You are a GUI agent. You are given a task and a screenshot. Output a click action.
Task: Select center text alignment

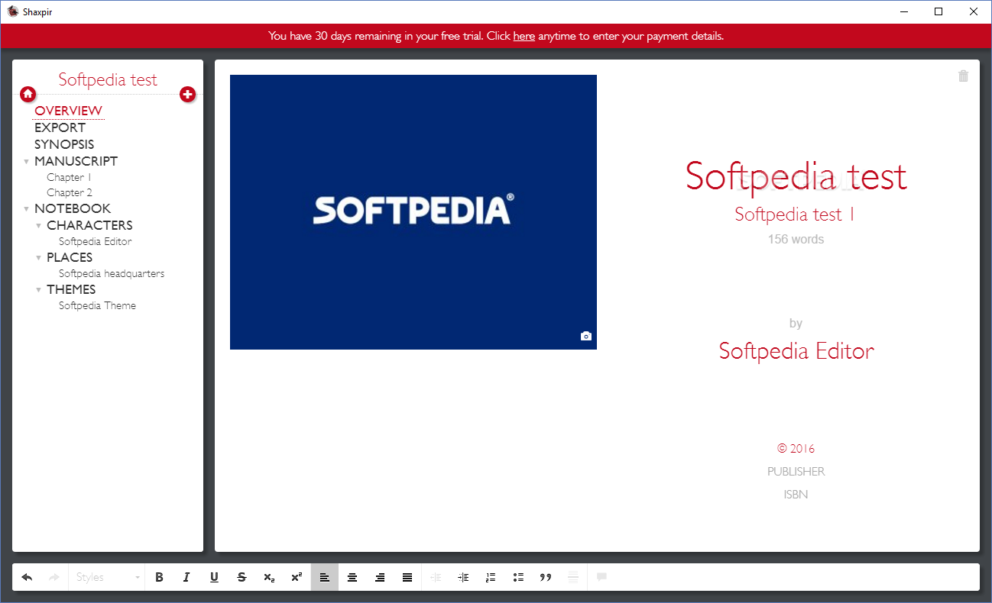coord(352,577)
